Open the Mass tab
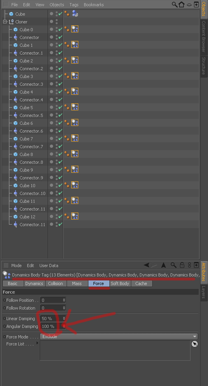Viewport: 208px width, 386px height. (x=77, y=283)
